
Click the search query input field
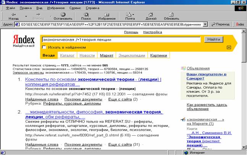(121, 40)
